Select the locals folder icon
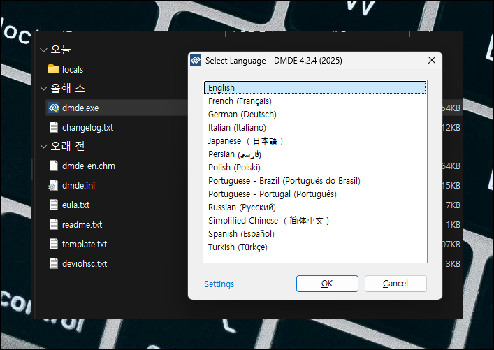Image resolution: width=494 pixels, height=350 pixels. coord(54,69)
